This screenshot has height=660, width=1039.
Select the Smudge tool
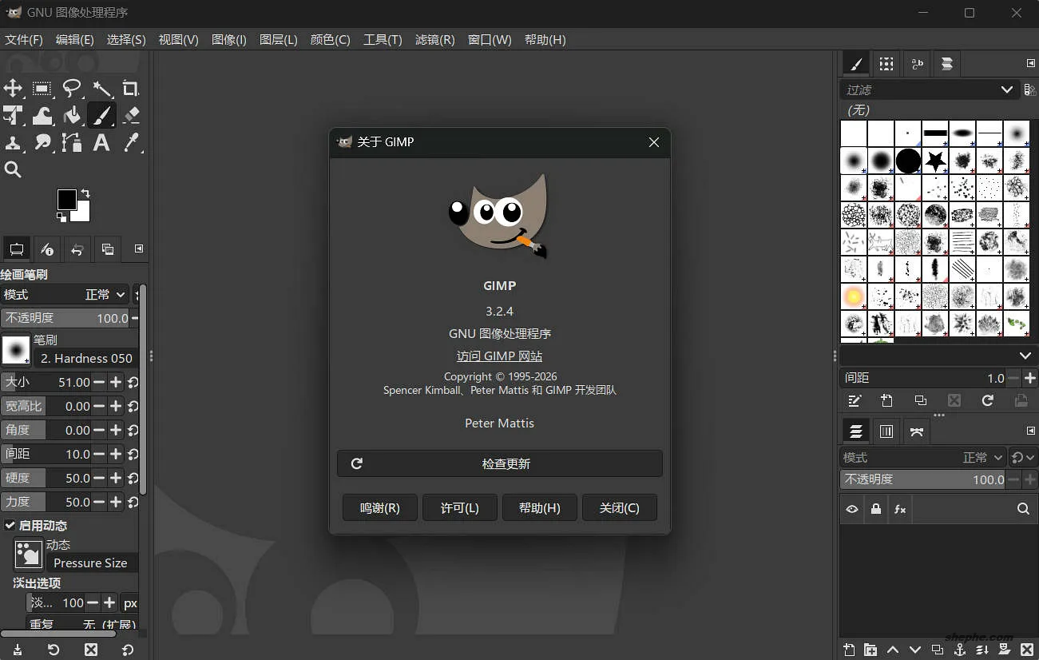tap(42, 142)
